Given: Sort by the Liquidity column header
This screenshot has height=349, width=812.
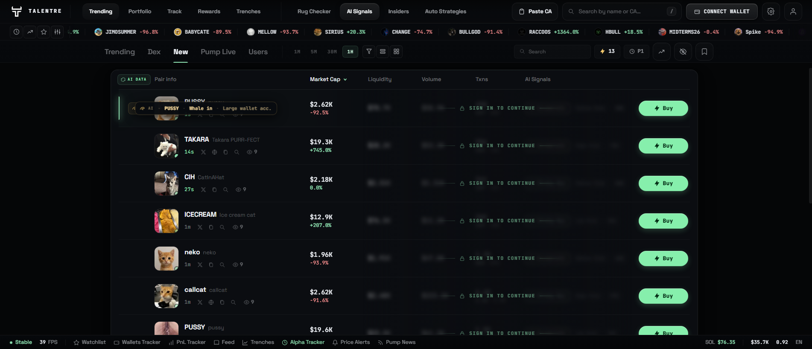Looking at the screenshot, I should (x=380, y=79).
